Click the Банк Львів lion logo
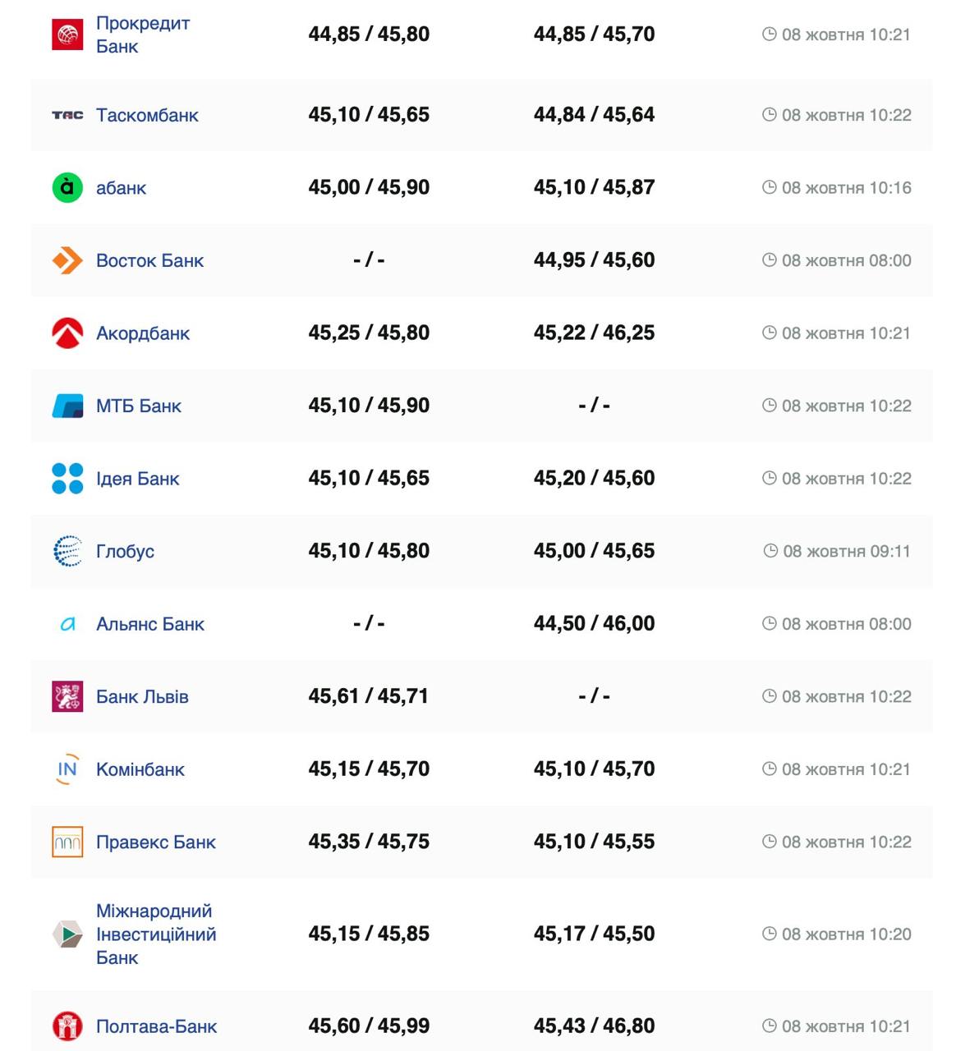Image resolution: width=956 pixels, height=1051 pixels. point(67,696)
